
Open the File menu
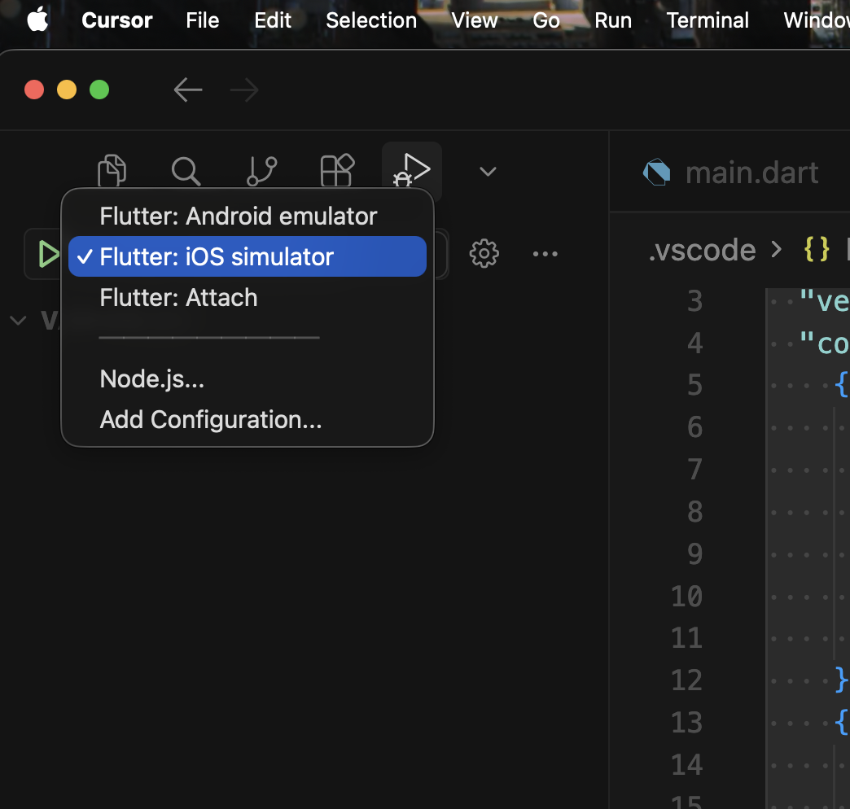pyautogui.click(x=202, y=20)
